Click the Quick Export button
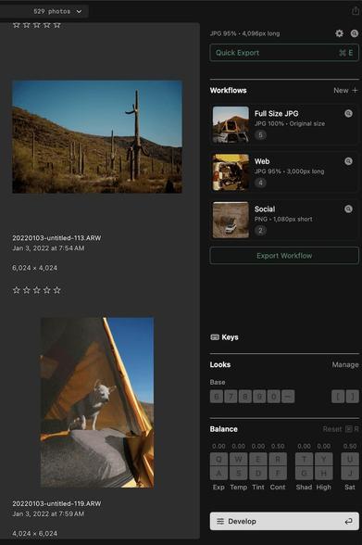Image resolution: width=362 pixels, height=545 pixels. tap(284, 53)
